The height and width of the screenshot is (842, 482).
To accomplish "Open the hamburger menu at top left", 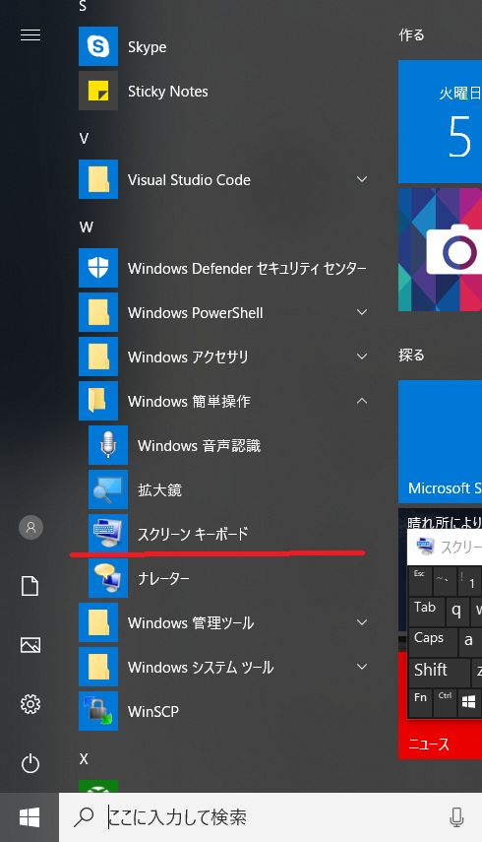I will coord(30,34).
